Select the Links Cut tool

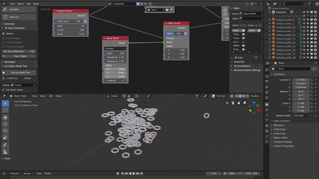click(19, 17)
